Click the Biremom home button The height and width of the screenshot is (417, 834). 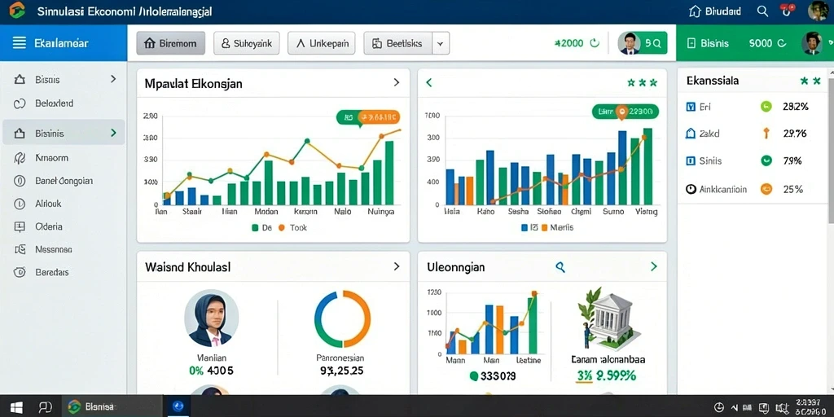[170, 44]
